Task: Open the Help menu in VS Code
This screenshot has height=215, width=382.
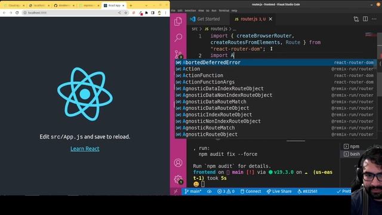Action: (x=235, y=11)
